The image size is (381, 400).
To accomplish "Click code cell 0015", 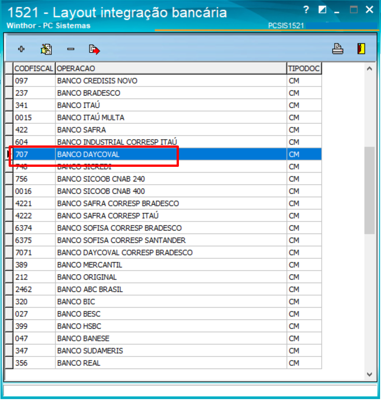I will click(34, 117).
